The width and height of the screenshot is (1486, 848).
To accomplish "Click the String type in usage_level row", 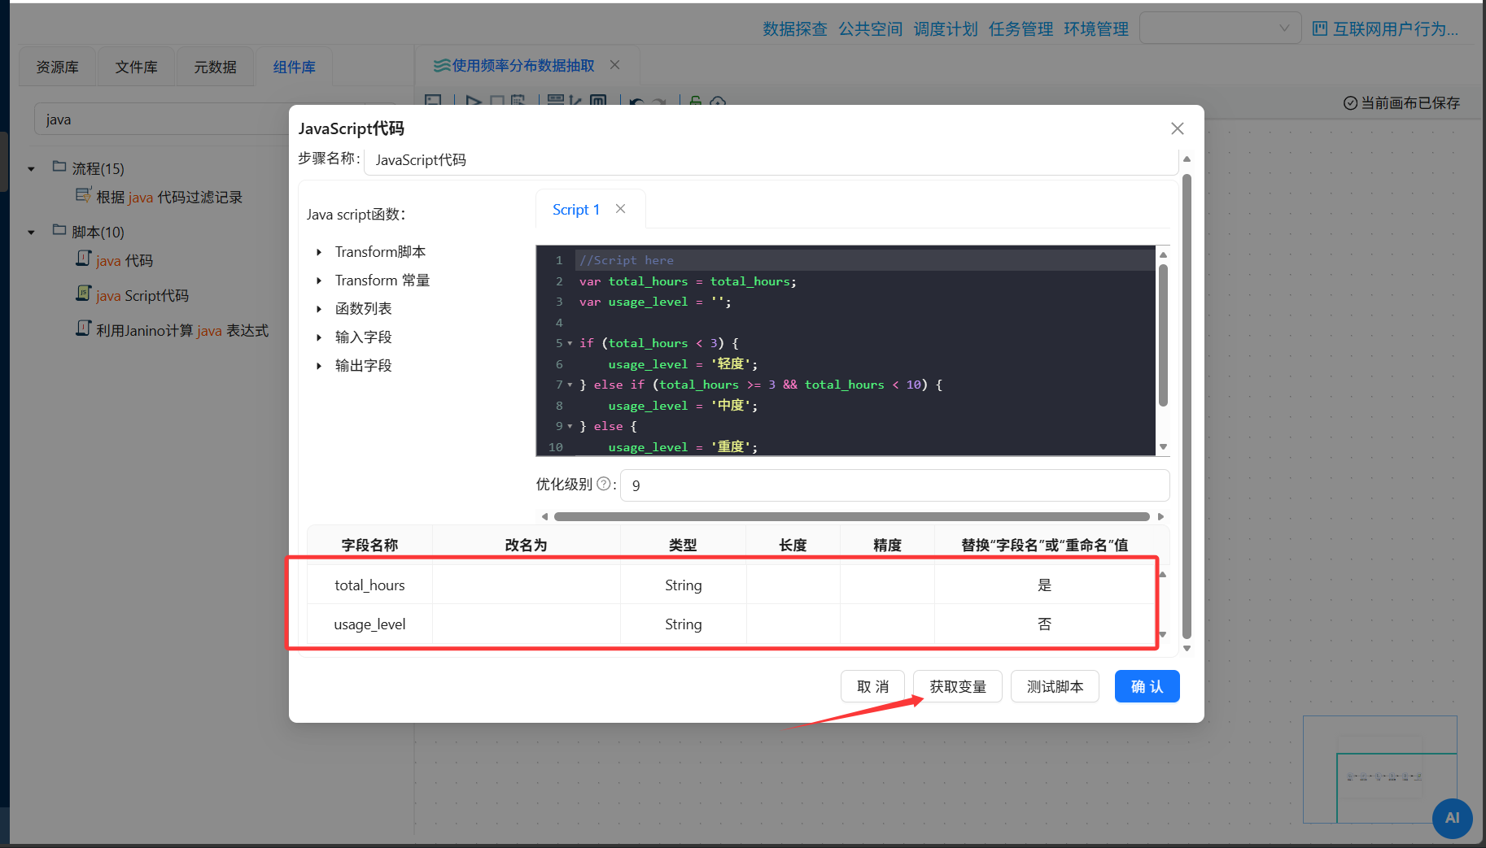I will point(683,624).
